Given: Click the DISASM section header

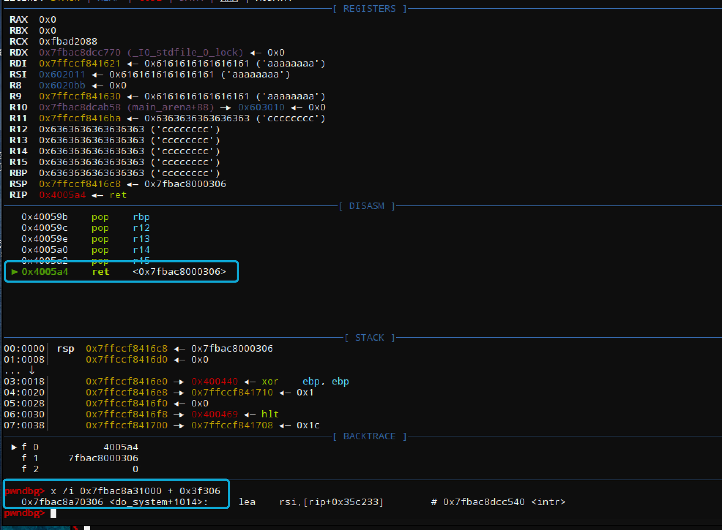Looking at the screenshot, I should [366, 206].
